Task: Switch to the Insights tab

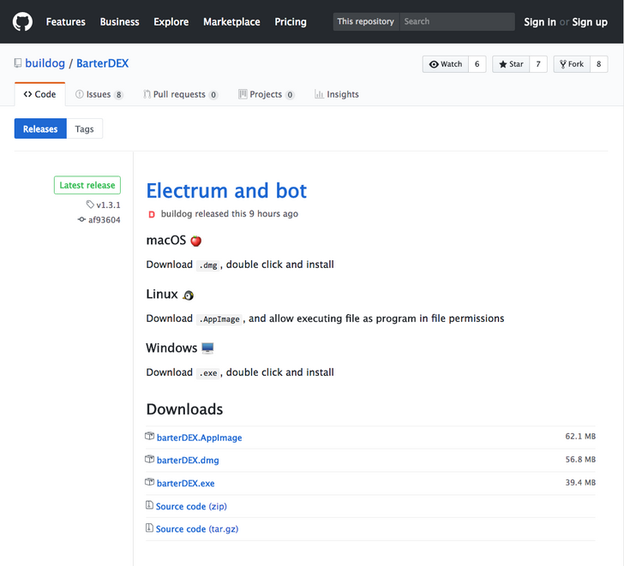Action: 337,94
